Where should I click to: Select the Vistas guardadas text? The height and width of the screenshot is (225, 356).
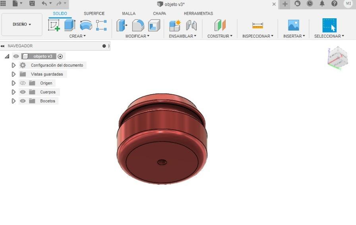(x=47, y=74)
